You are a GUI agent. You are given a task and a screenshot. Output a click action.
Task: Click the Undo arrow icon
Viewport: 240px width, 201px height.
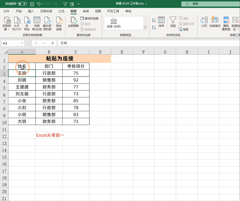click(39, 4)
